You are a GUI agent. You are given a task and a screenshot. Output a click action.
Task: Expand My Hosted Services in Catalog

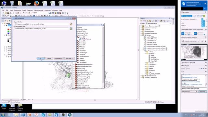[141, 76]
